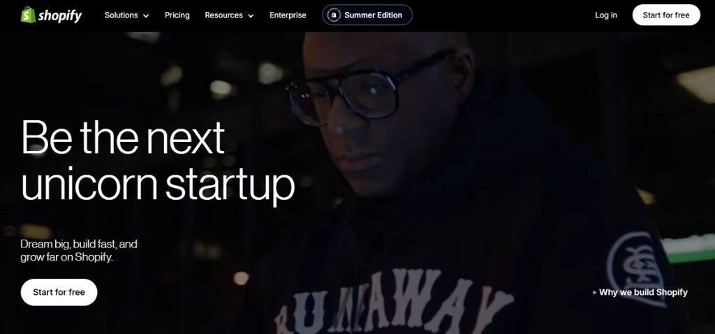Image resolution: width=715 pixels, height=334 pixels.
Task: Click the hero Start for free button under the tagline
Action: point(59,292)
